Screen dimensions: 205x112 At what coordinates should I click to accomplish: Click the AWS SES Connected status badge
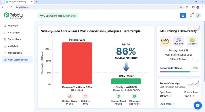(58, 16)
